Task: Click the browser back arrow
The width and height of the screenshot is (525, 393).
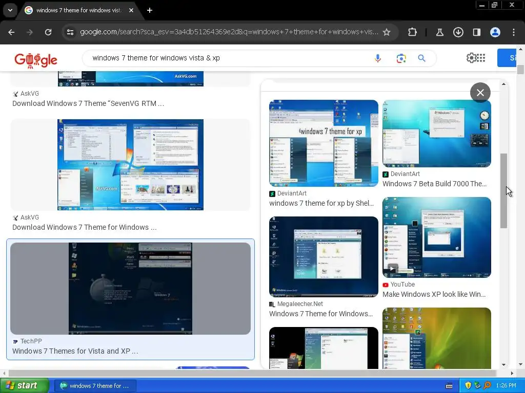Action: 11,32
